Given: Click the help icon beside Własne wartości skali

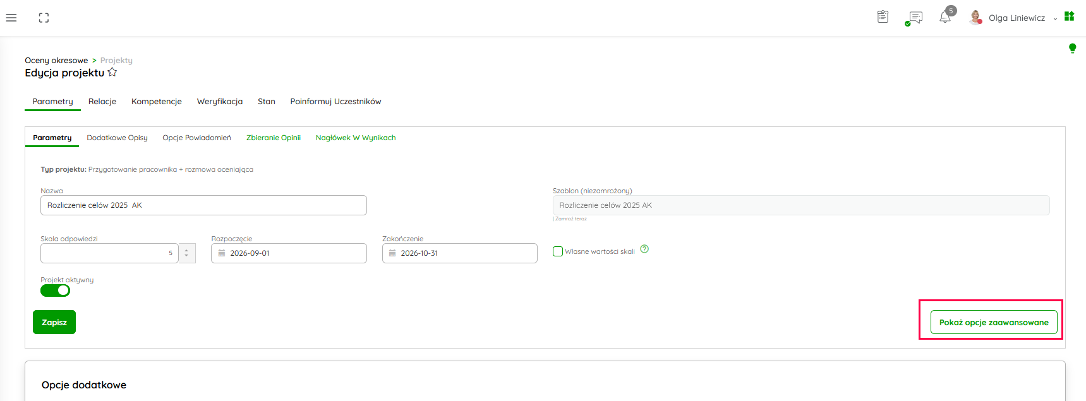Looking at the screenshot, I should 644,249.
